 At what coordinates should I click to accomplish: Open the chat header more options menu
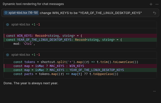[x=157, y=4]
